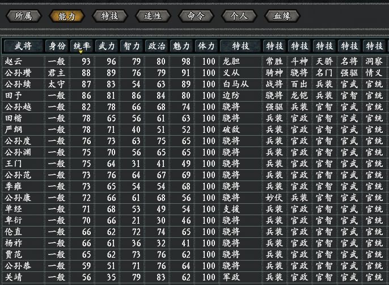Click the 义从 skill cell
This screenshot has width=389, height=285.
coord(231,73)
